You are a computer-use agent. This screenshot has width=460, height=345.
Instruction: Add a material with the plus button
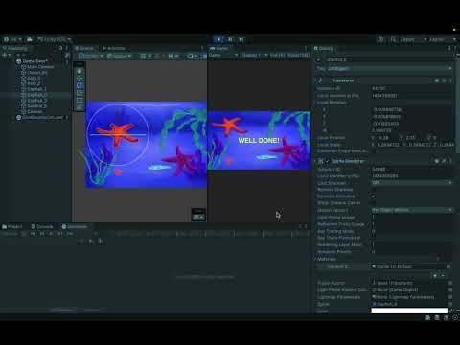pyautogui.click(x=435, y=275)
